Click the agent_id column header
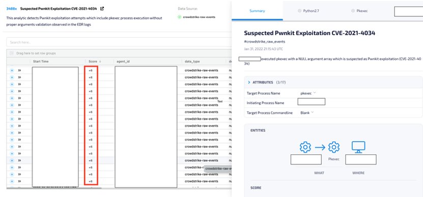The width and height of the screenshot is (423, 197). click(123, 62)
